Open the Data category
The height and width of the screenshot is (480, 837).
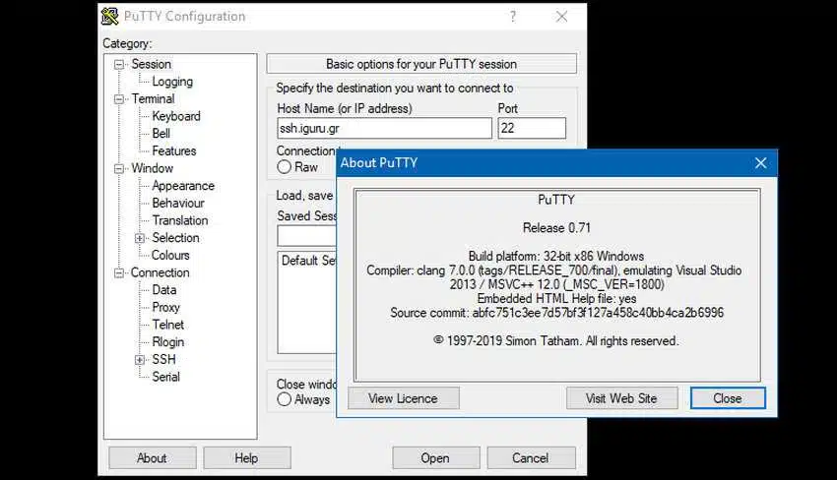pos(163,289)
